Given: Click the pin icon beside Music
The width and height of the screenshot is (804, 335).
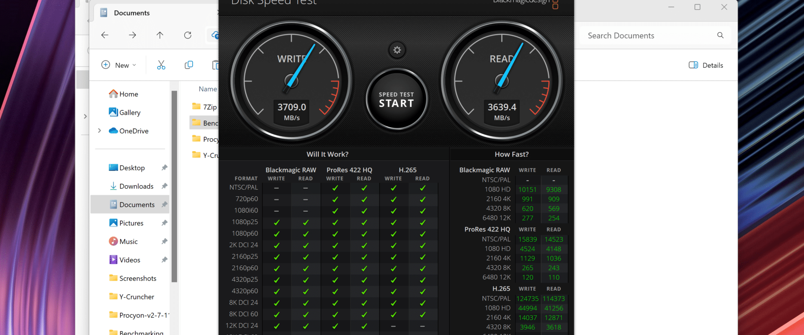Looking at the screenshot, I should pos(164,242).
